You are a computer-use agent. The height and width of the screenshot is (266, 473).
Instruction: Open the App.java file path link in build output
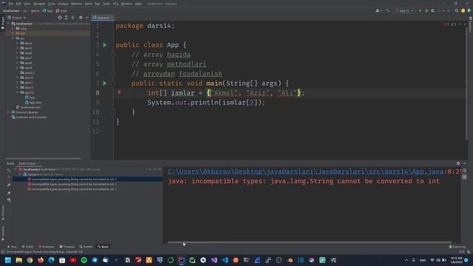(305, 171)
